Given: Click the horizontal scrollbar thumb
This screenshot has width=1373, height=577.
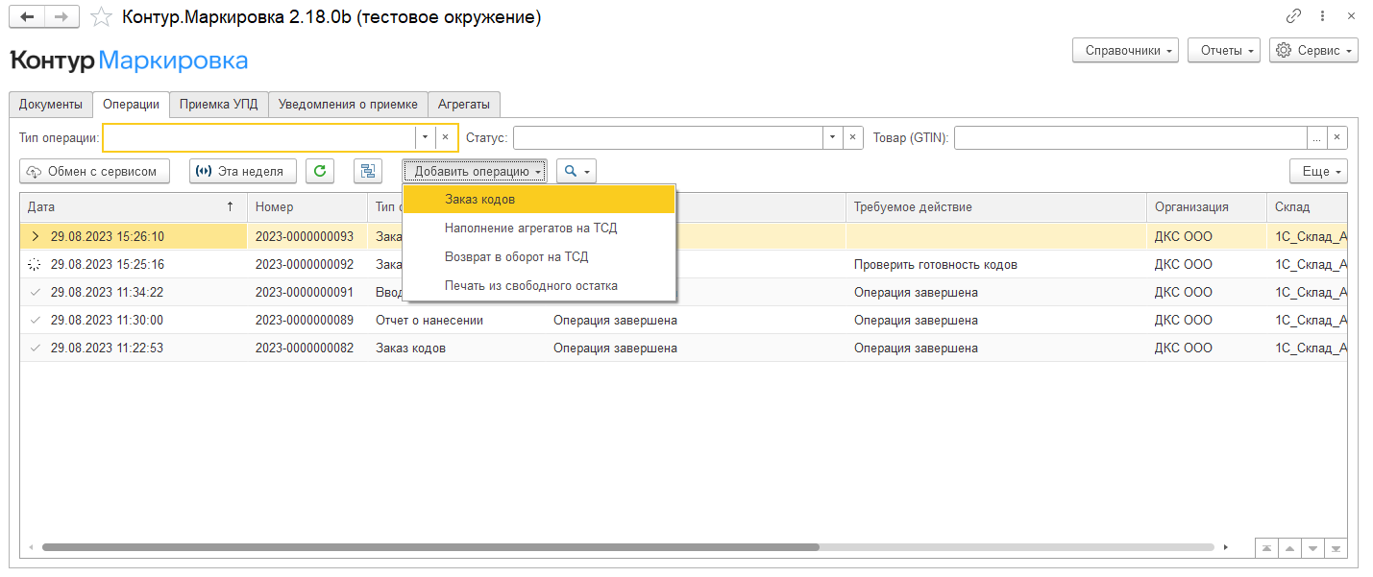Looking at the screenshot, I should 430,547.
